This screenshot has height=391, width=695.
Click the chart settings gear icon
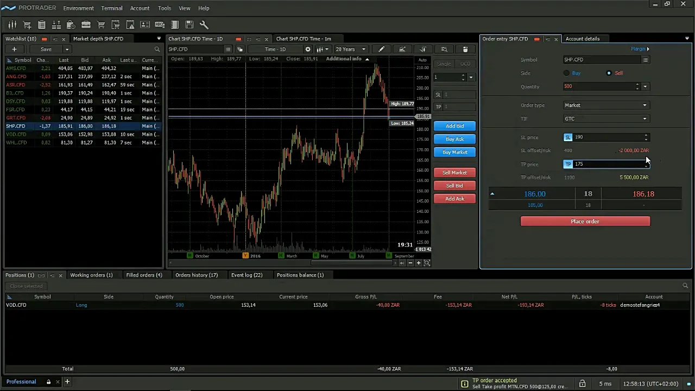[x=308, y=49]
